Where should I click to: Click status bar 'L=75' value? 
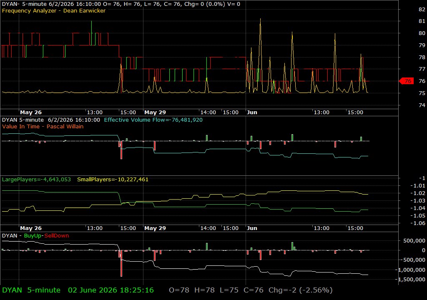(x=229, y=290)
